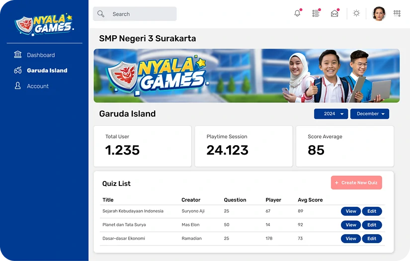Click the Score Average stat card
Viewport: 410px width, 261px height.
click(345, 146)
